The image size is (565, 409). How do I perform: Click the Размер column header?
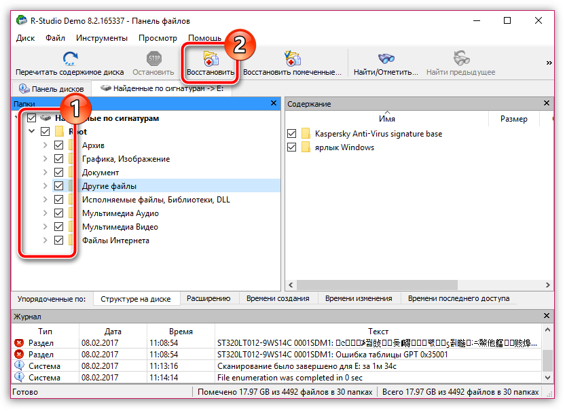[514, 119]
